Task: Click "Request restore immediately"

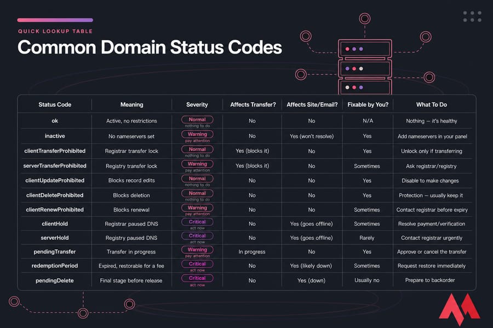Action: tap(432, 266)
